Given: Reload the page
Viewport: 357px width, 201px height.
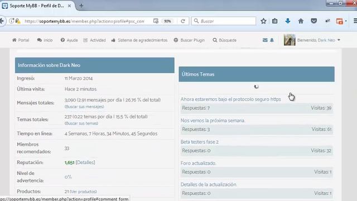Looking at the screenshot, I should (183, 21).
